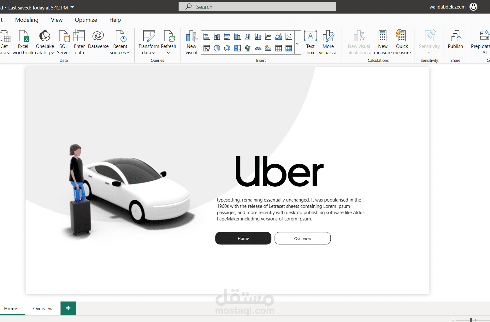Insert a new visual
Viewport: 490px width, 322px height.
click(191, 42)
